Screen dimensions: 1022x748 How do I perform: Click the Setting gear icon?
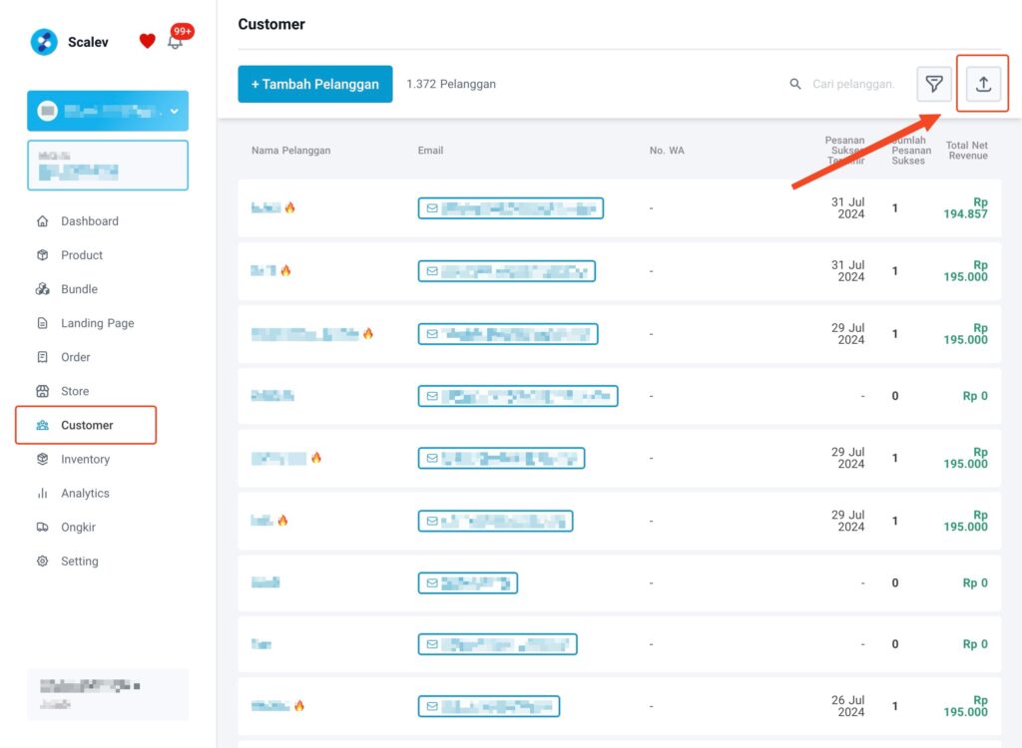click(42, 561)
